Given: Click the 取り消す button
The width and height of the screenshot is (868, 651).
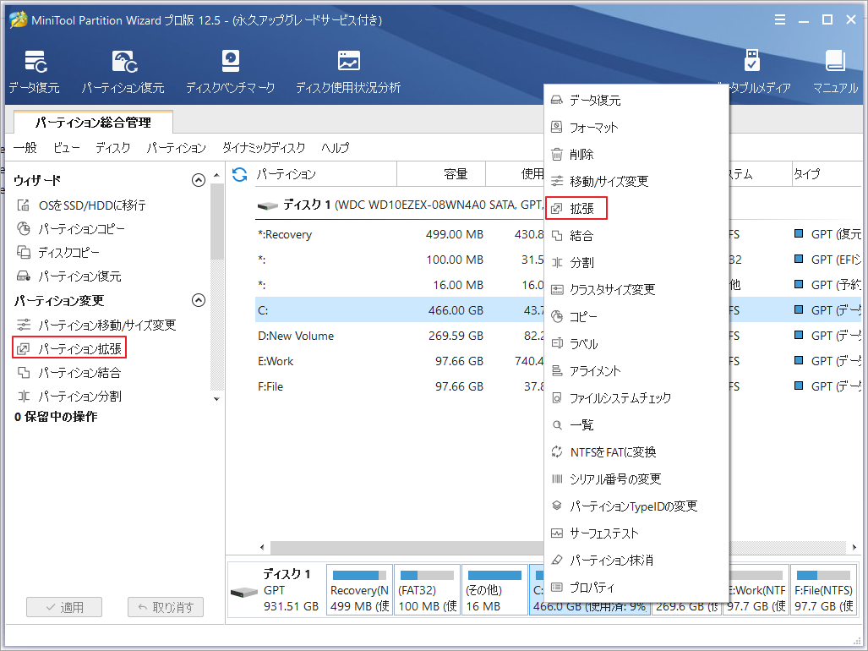Looking at the screenshot, I should pyautogui.click(x=165, y=606).
